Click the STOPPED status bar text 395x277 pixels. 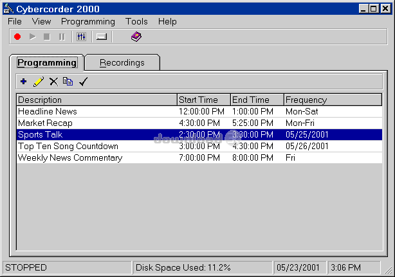(26, 267)
